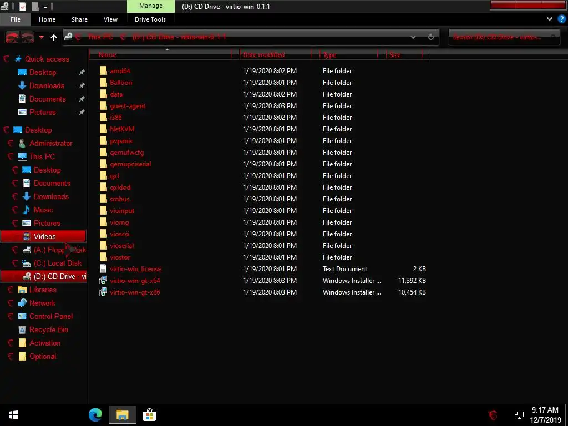Open the Drive Tools ribbon tab

pos(150,19)
